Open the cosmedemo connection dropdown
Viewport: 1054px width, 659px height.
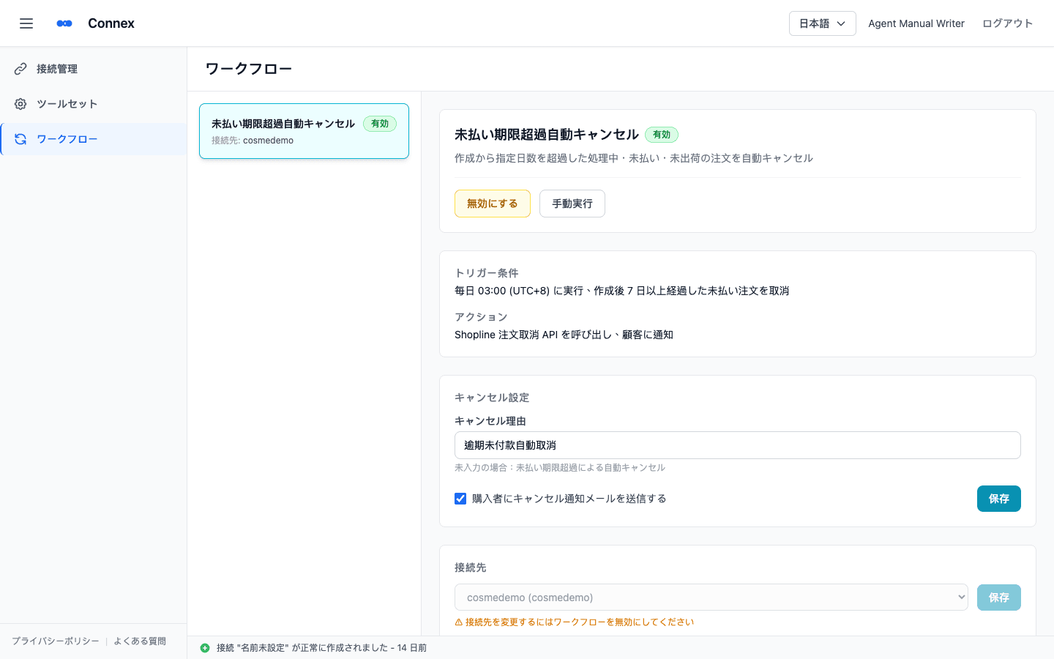(x=711, y=597)
